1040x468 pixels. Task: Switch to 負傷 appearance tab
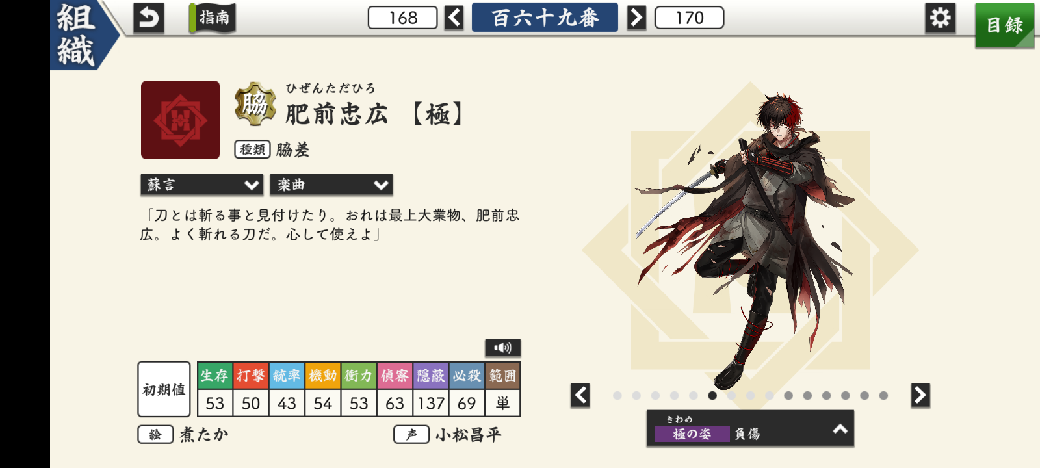(747, 434)
